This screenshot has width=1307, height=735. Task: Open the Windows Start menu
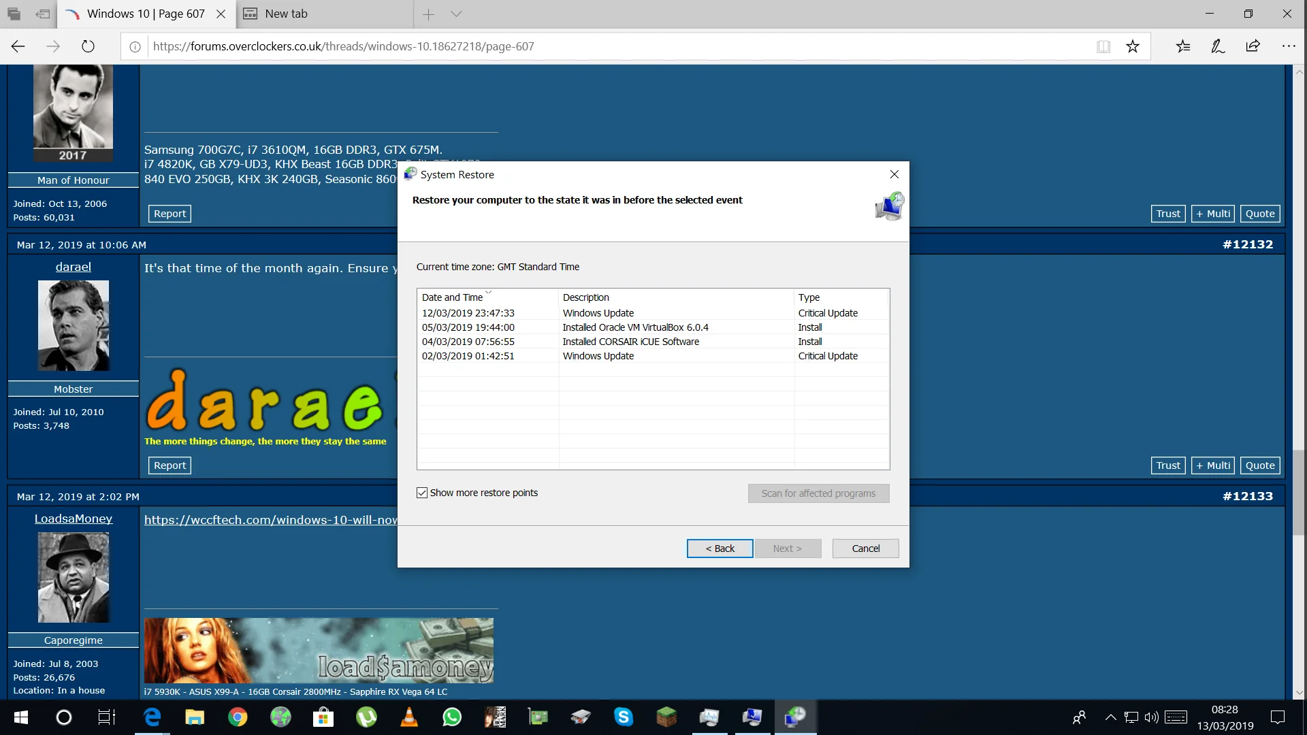click(20, 717)
